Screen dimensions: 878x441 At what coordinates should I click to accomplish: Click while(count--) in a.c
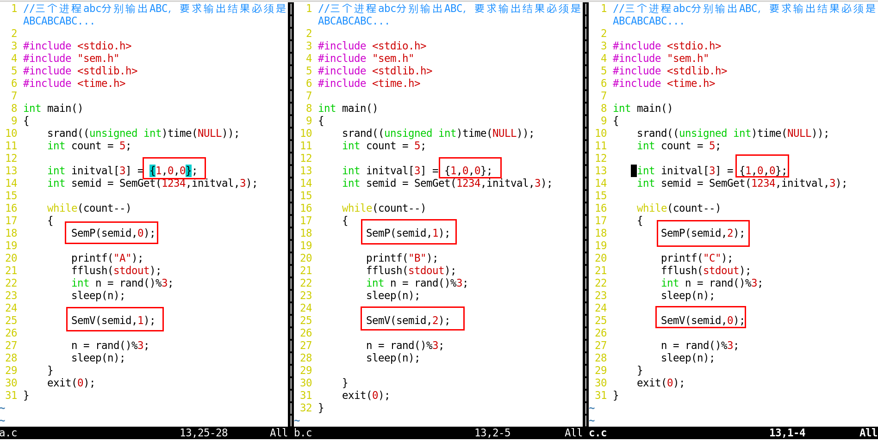click(89, 208)
